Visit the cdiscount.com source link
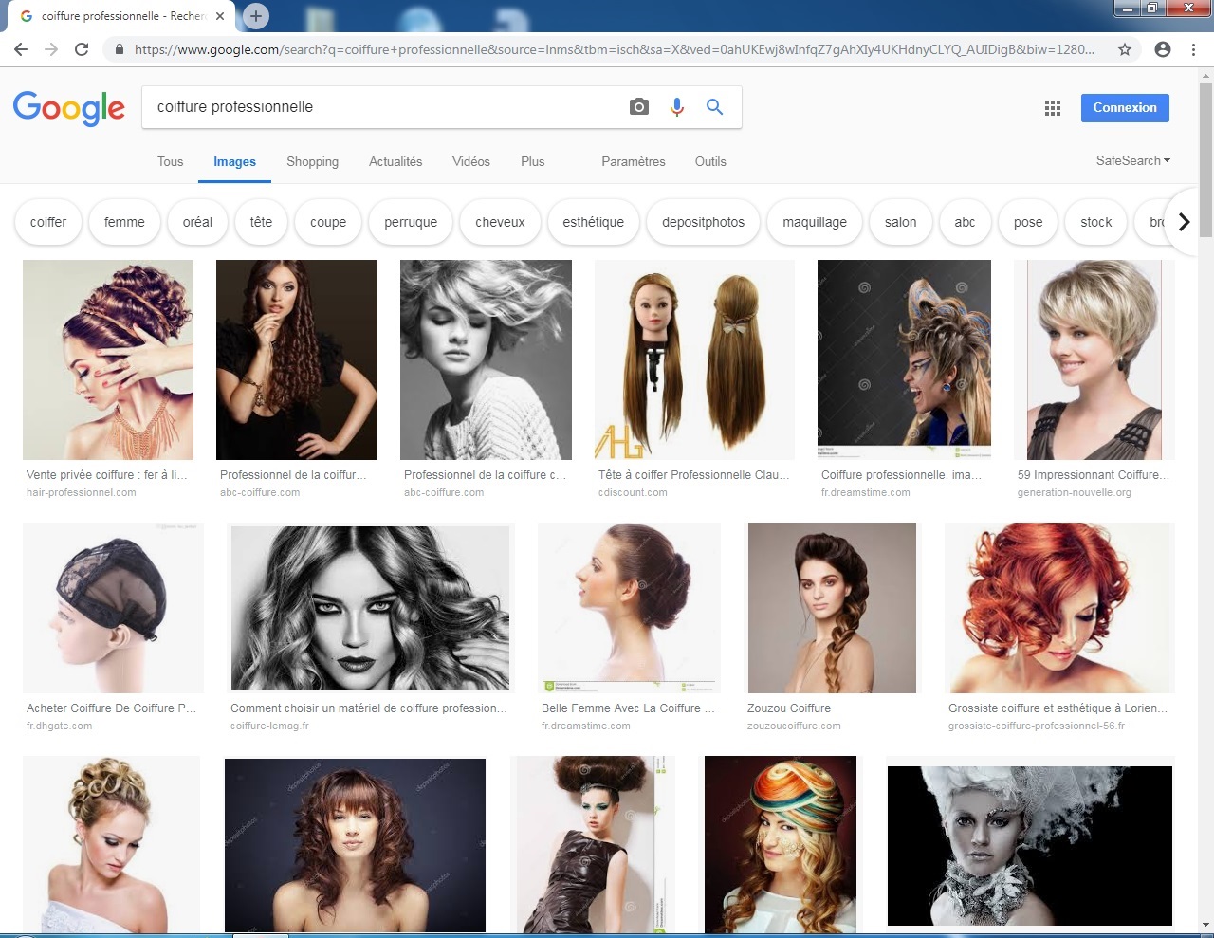1214x938 pixels. 633,492
